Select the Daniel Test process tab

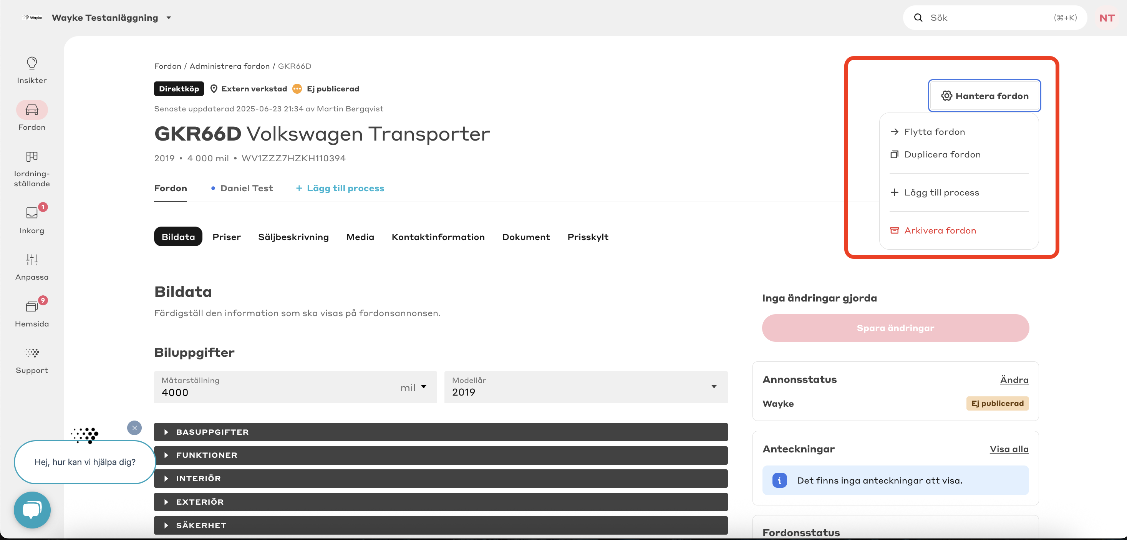pos(242,188)
